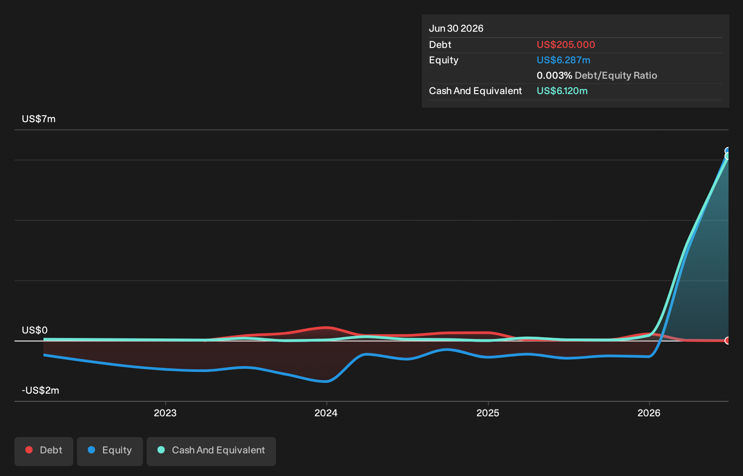The image size is (743, 476).
Task: Click the US$7m y-axis label
Action: click(x=39, y=119)
